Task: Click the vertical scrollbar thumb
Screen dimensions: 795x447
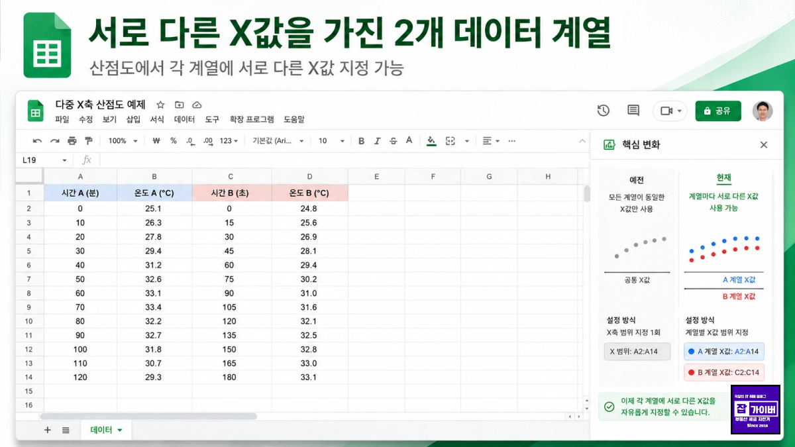Action: [x=586, y=193]
